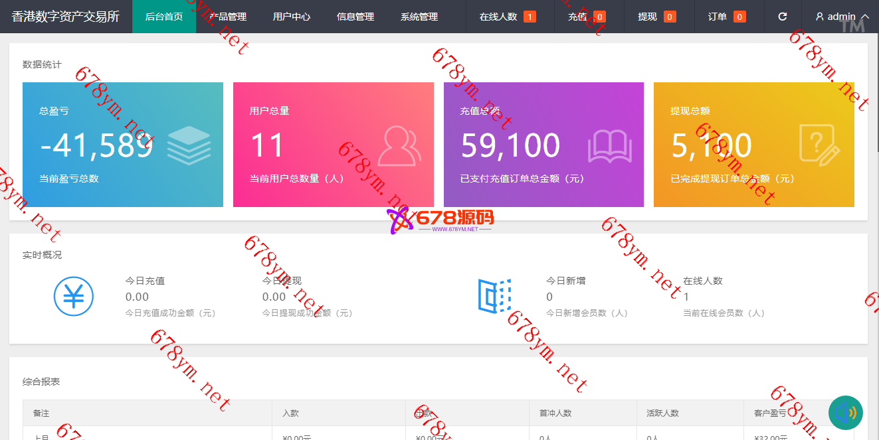Open the 信息管理 menu

[355, 17]
